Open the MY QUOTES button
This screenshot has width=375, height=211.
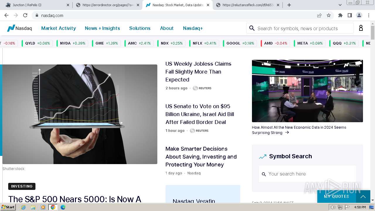[x=336, y=196]
